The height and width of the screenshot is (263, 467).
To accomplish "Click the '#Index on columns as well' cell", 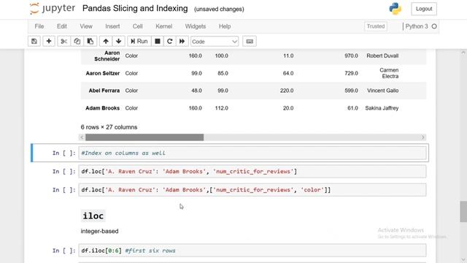I will [x=252, y=153].
